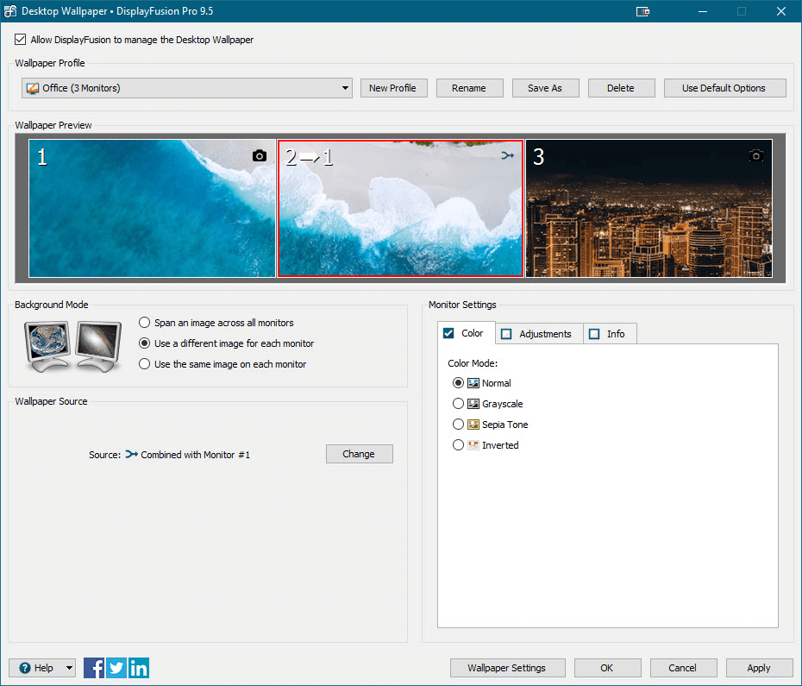Image resolution: width=802 pixels, height=686 pixels.
Task: Click the camera icon on Monitor 1 preview
Action: 259,154
